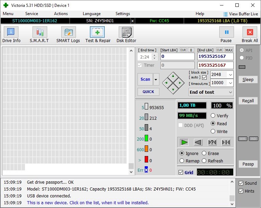Expand the Scan button dropdown arrow
The height and width of the screenshot is (208, 261).
coord(156,79)
